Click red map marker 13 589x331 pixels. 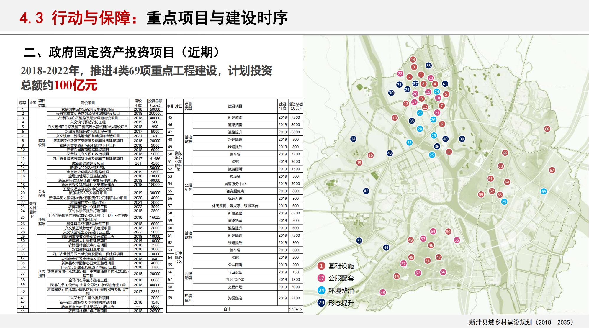point(406,104)
